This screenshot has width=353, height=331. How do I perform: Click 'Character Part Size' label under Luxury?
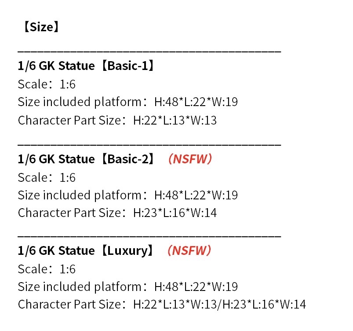coord(69,304)
